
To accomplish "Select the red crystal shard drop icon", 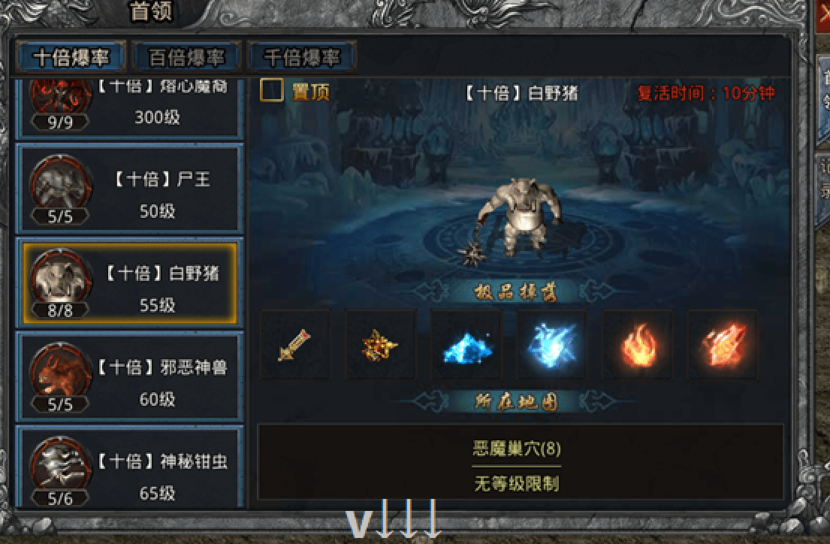I will click(722, 345).
